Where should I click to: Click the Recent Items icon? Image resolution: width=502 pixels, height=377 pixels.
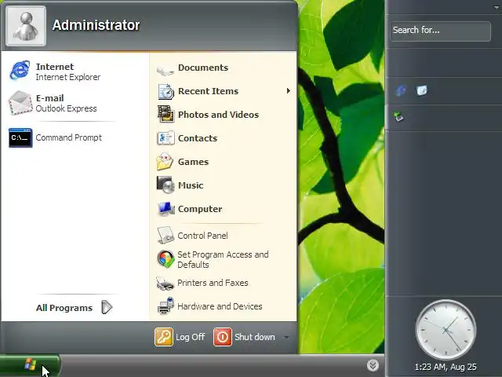[x=166, y=91]
